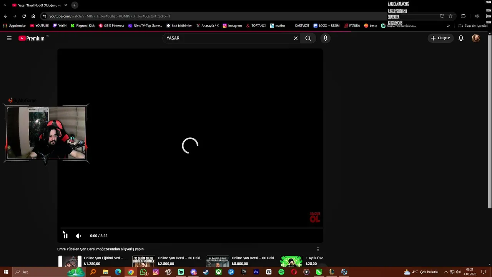Click the 0:00 / 3:22 time display
This screenshot has width=492, height=277.
tap(99, 236)
